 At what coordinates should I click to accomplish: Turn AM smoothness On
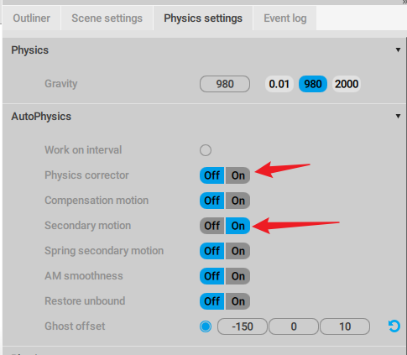(238, 276)
